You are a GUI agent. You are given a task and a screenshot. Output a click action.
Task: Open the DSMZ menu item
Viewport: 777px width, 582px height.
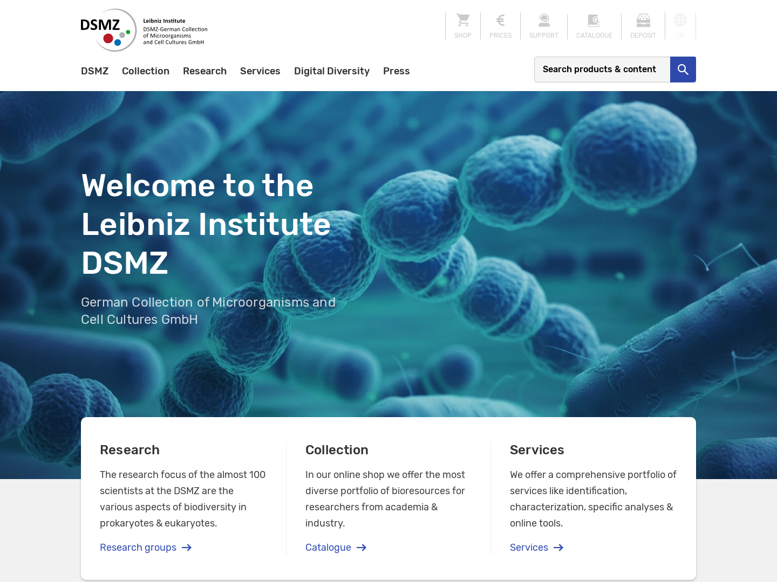pyautogui.click(x=95, y=71)
